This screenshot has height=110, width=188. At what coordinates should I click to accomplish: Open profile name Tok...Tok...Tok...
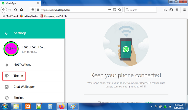point(34,47)
